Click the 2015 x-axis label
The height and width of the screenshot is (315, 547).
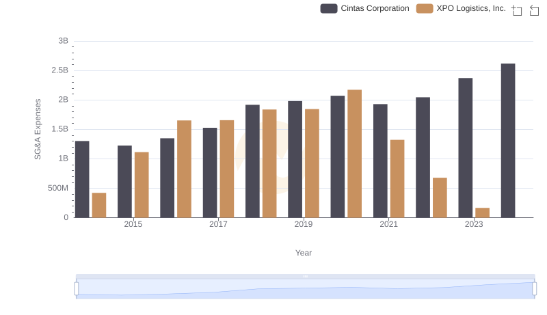click(x=133, y=224)
